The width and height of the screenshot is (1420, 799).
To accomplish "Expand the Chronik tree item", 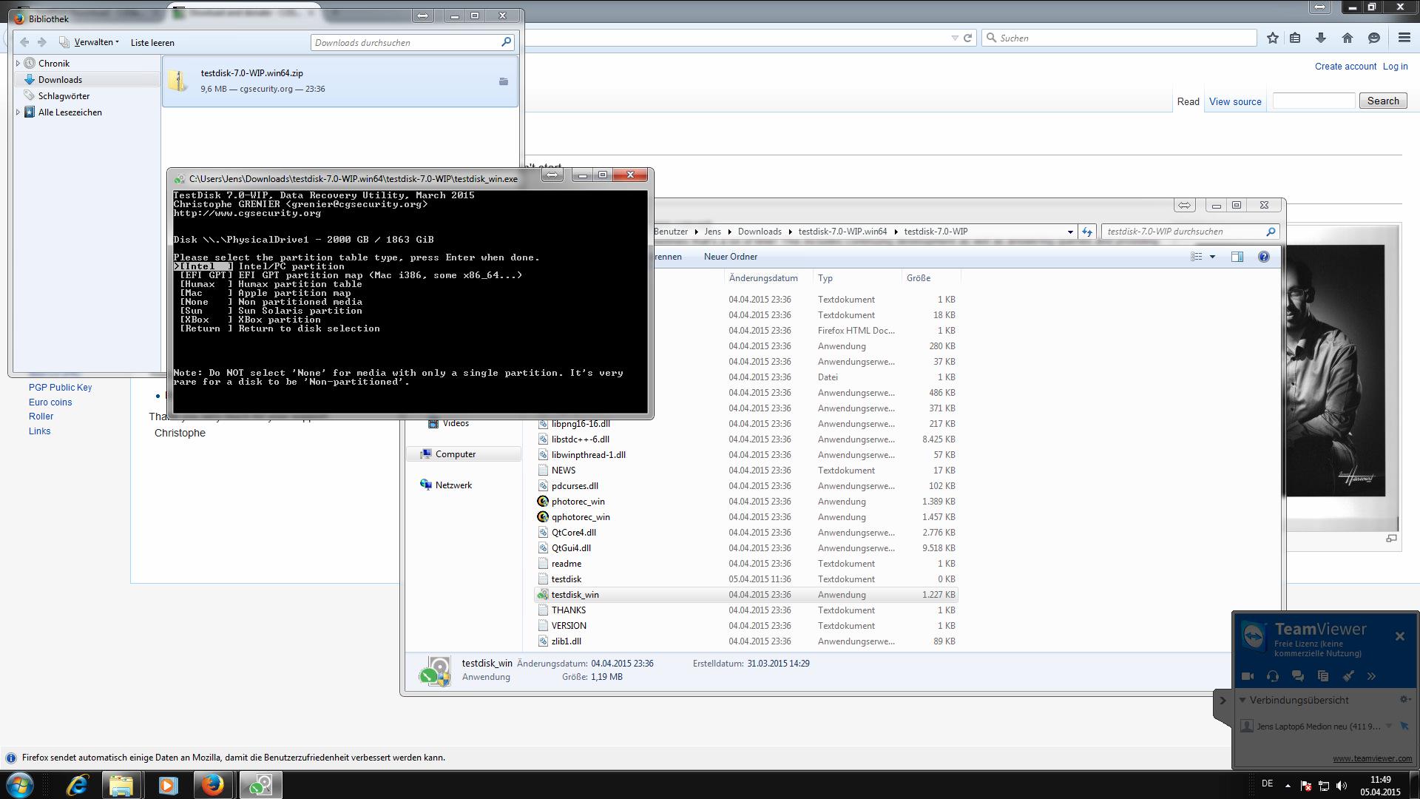I will pos(18,64).
